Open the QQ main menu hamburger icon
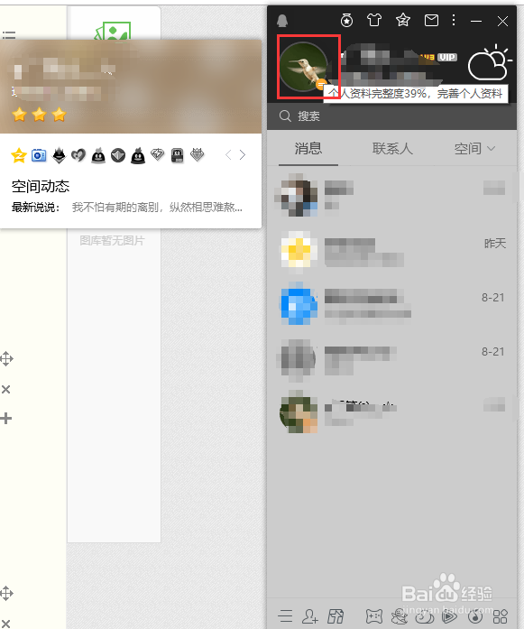Viewport: 524px width, 629px height. tap(286, 615)
